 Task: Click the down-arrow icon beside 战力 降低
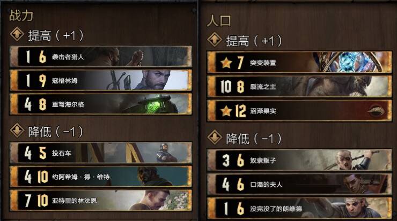point(17,130)
